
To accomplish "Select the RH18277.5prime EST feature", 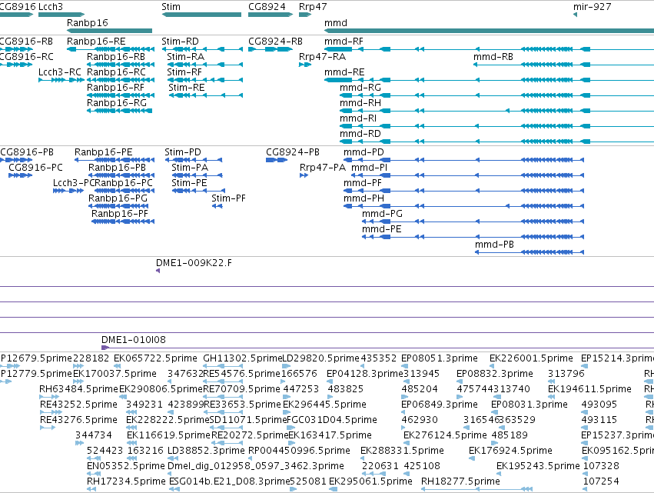I will (x=476, y=489).
